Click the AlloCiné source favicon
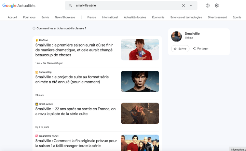This screenshot has width=246, height=151. point(37,40)
